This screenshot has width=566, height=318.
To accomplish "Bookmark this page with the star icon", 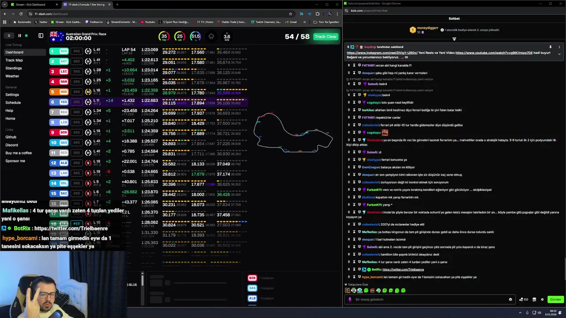I will (290, 14).
